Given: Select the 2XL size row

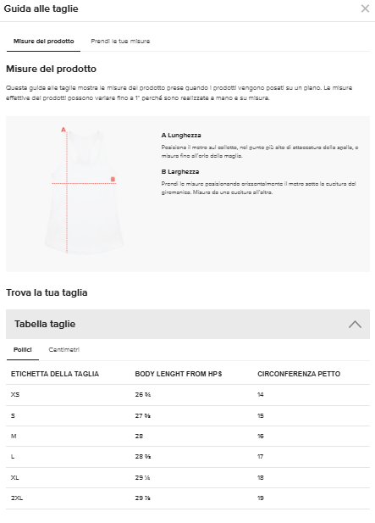Looking at the screenshot, I should (188, 498).
